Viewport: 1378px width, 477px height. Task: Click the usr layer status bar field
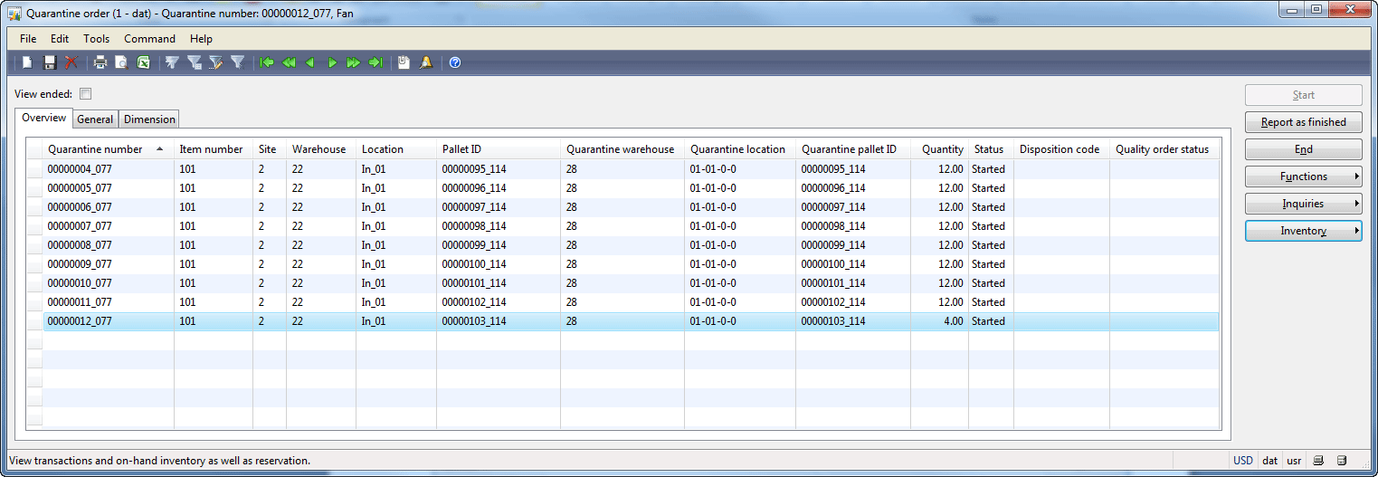point(1295,460)
